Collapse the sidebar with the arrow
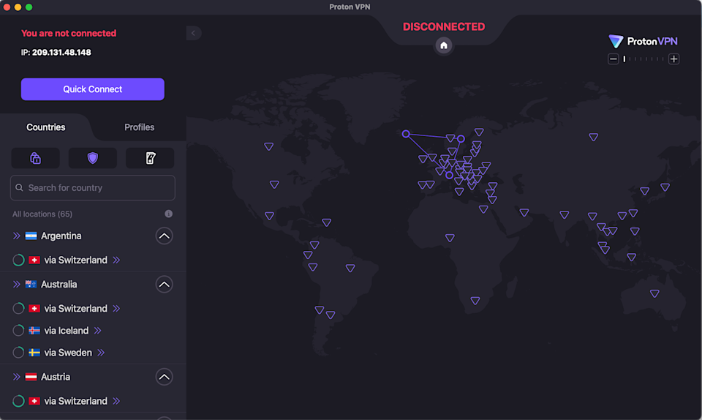702x420 pixels. click(x=194, y=33)
